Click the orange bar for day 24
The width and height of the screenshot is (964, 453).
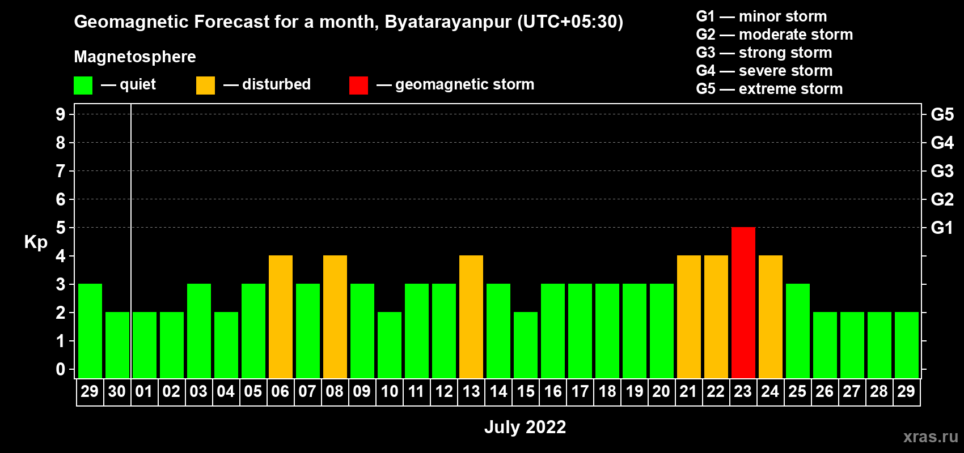coord(771,317)
